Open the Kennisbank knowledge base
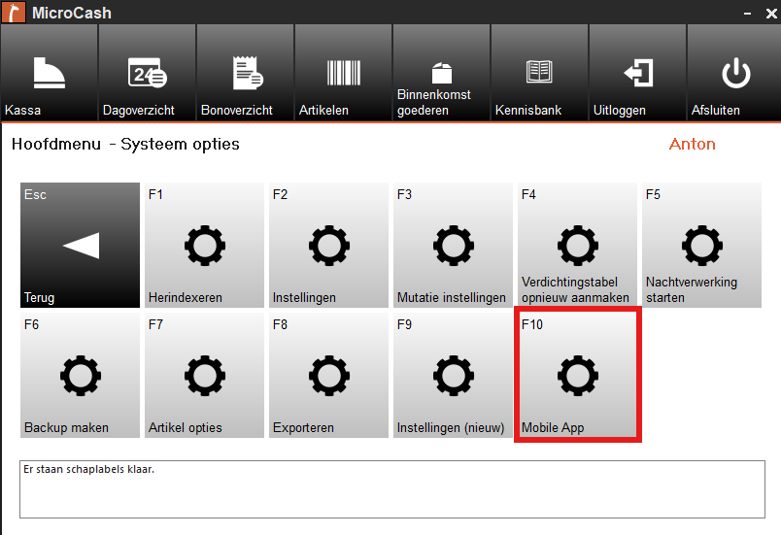This screenshot has height=535, width=781. coord(539,73)
